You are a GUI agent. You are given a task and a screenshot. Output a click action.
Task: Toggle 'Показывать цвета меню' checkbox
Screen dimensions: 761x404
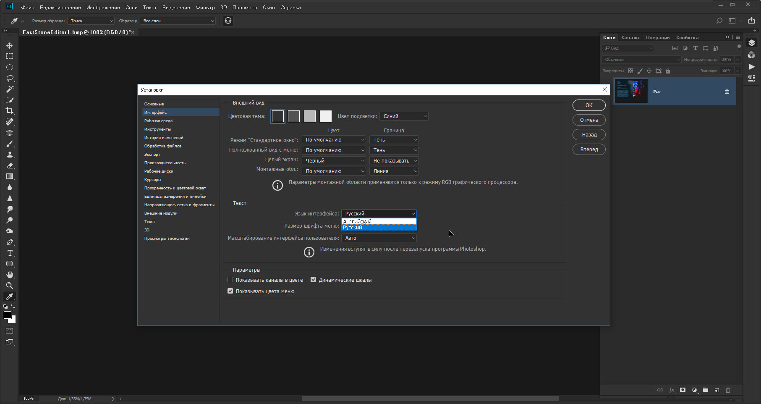click(230, 291)
